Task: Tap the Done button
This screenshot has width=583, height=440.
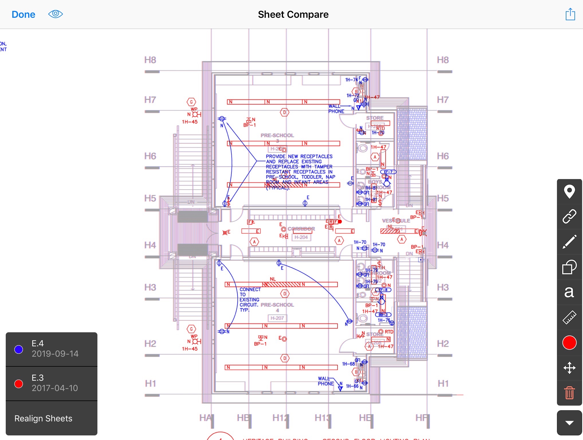Action: click(23, 14)
